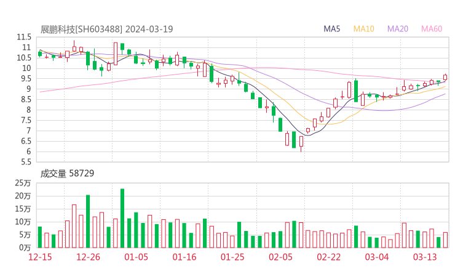Click the 01-05 date axis label
Viewport: 455px width, 271px height.
[x=136, y=257]
